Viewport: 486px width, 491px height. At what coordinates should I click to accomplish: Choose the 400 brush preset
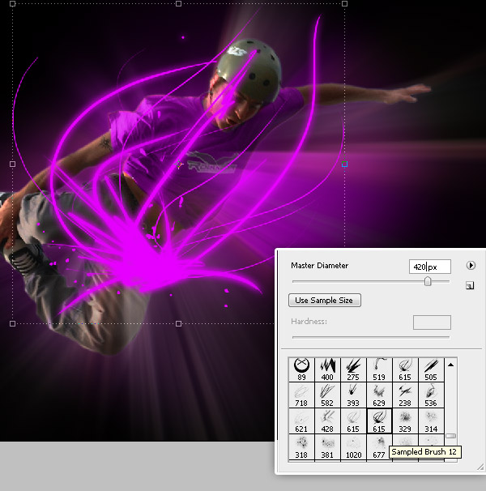click(x=327, y=369)
